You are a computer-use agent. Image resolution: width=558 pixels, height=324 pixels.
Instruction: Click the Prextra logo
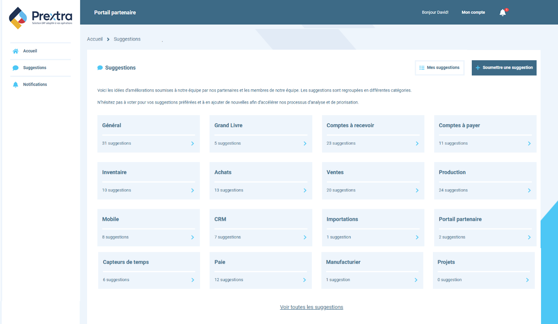tap(40, 18)
